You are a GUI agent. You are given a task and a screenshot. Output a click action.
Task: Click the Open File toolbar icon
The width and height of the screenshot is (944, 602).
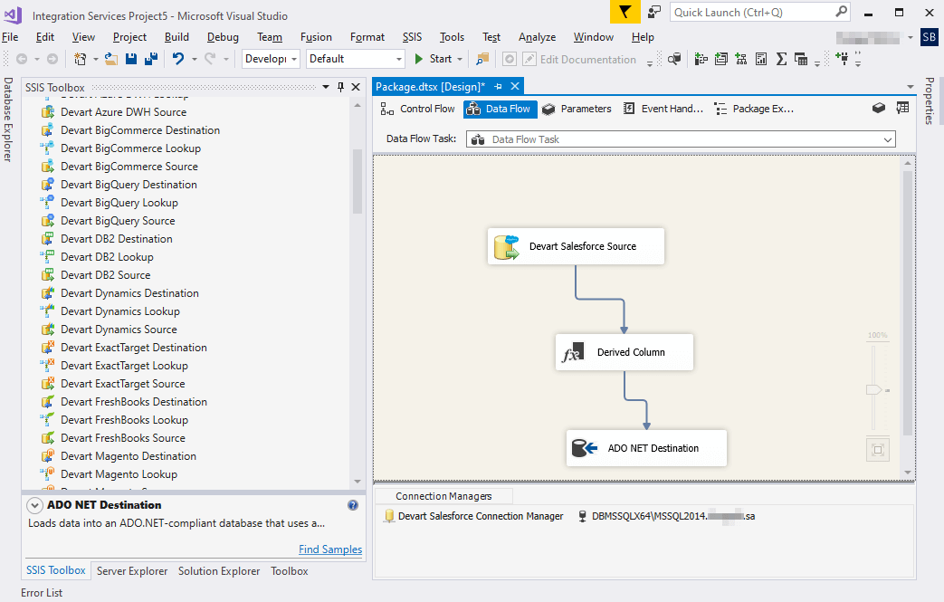tap(110, 58)
